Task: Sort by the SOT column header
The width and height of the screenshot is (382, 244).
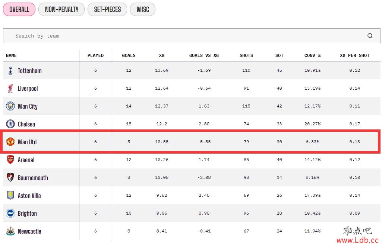Action: click(x=279, y=55)
